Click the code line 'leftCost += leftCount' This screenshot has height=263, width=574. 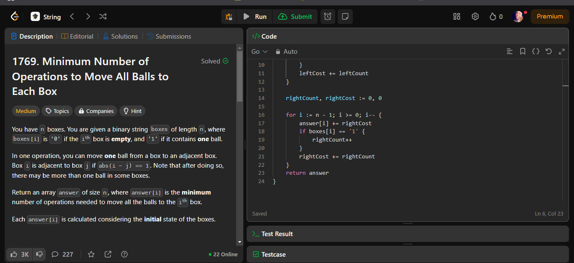[334, 74]
